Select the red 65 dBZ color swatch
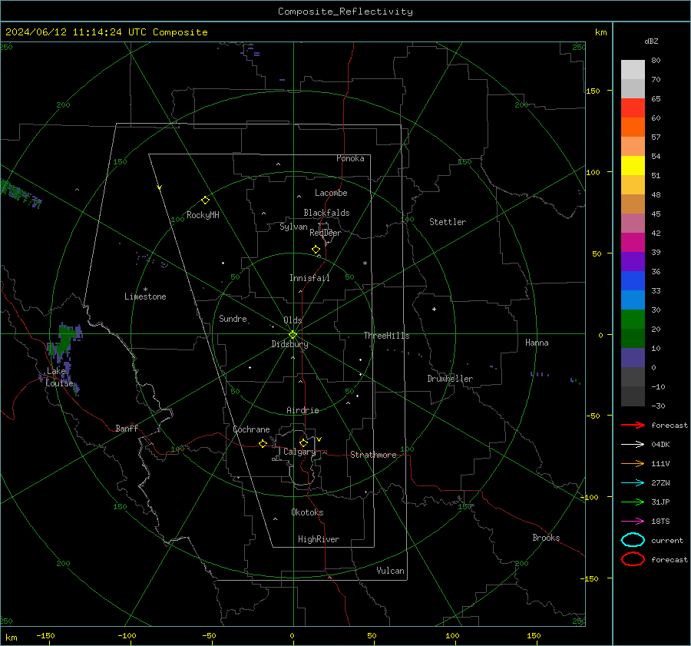The width and height of the screenshot is (691, 646). [x=633, y=108]
